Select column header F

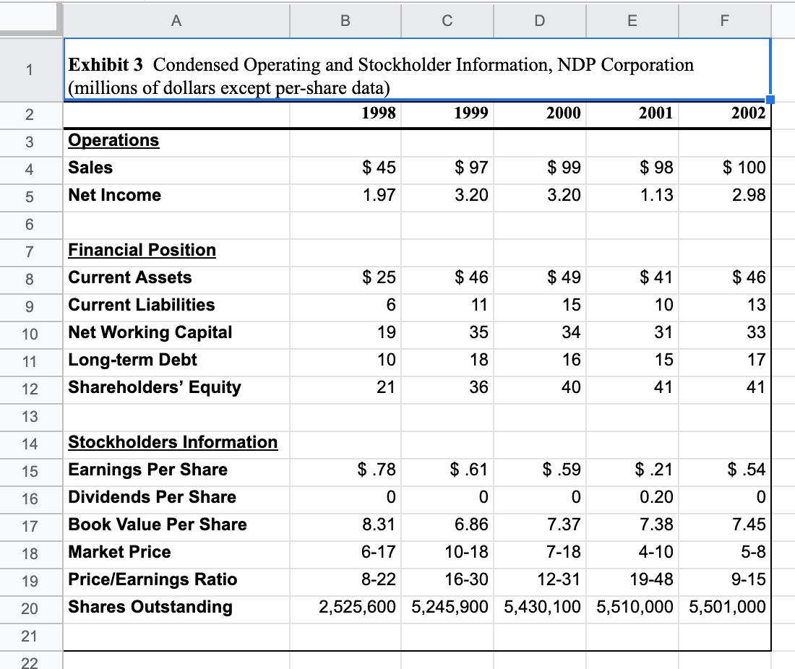pyautogui.click(x=724, y=21)
